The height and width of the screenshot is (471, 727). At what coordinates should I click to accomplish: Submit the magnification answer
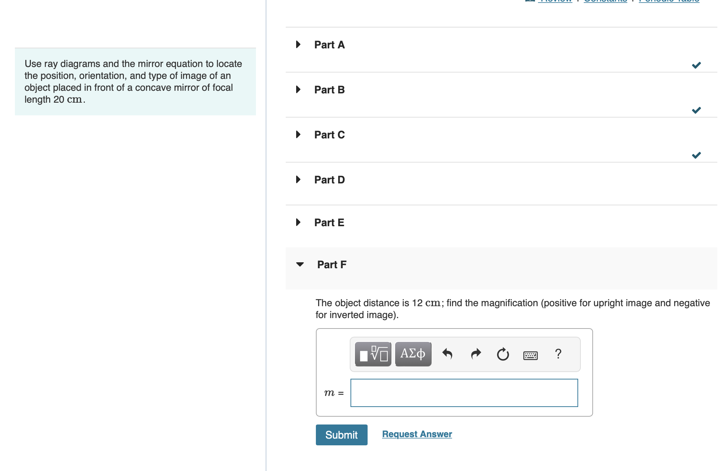(x=341, y=435)
